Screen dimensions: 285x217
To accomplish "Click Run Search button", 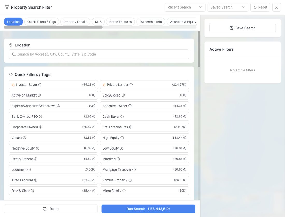I will click(x=148, y=209).
